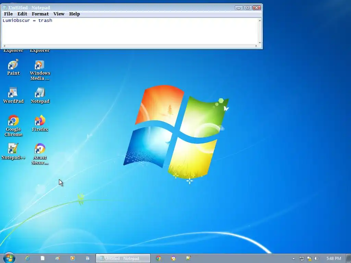Show hidden icons in the system tray

293,259
